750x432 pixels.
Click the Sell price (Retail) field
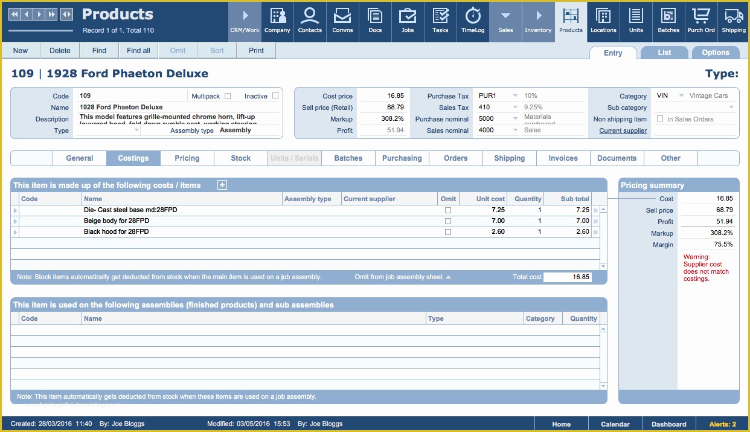382,107
